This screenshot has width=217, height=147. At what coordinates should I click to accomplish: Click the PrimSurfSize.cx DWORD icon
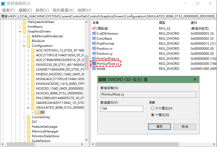(x=94, y=58)
